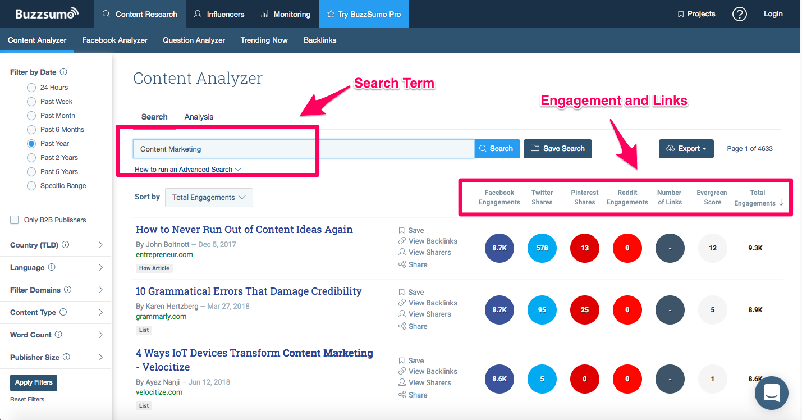Open Projects in the top bar

(x=696, y=14)
